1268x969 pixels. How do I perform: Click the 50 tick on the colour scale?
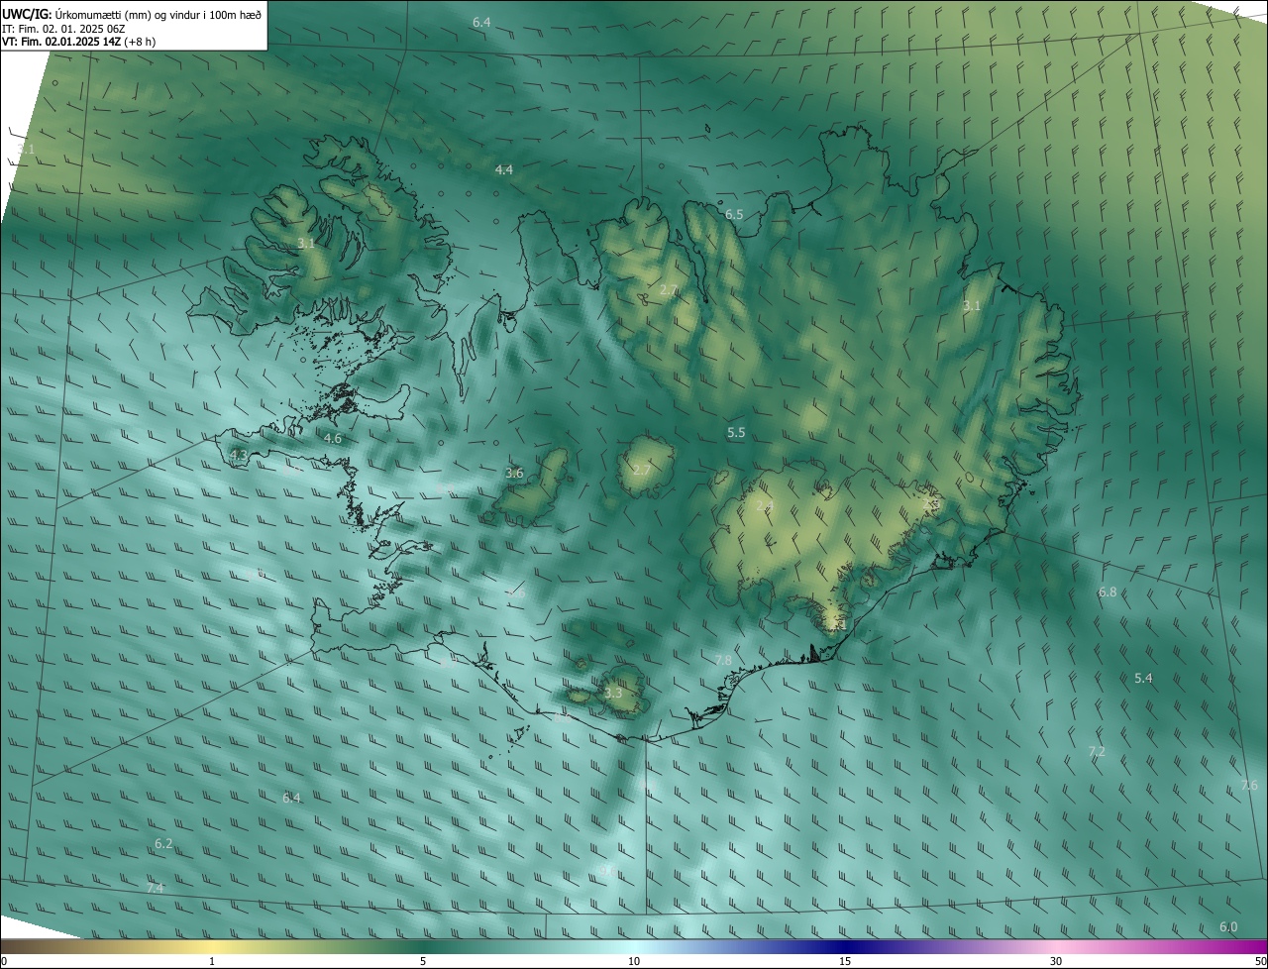pyautogui.click(x=1260, y=961)
